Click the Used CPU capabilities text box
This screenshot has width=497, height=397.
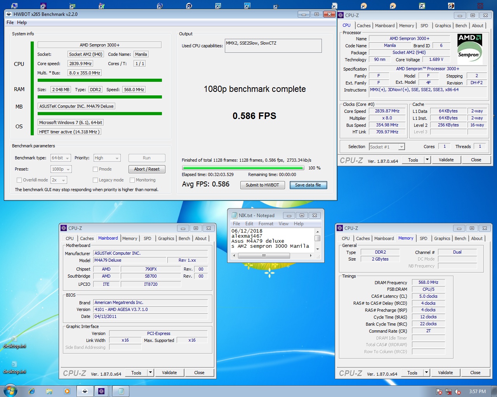click(273, 46)
